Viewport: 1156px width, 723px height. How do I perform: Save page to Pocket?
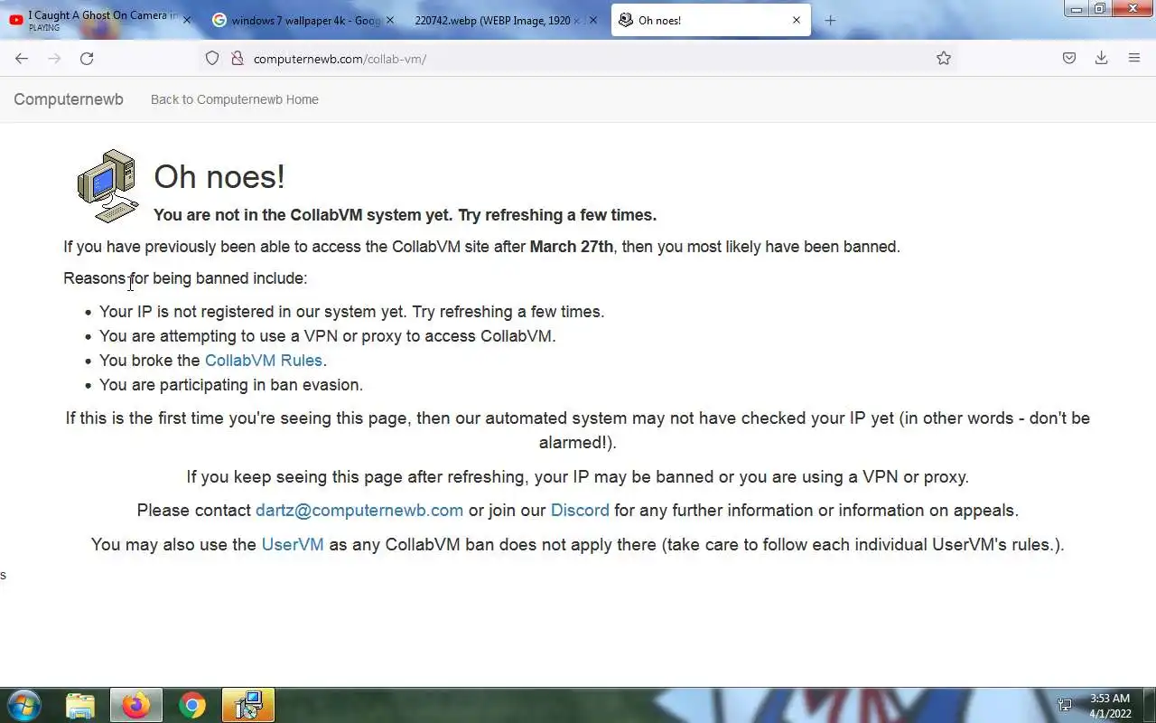click(x=1069, y=59)
